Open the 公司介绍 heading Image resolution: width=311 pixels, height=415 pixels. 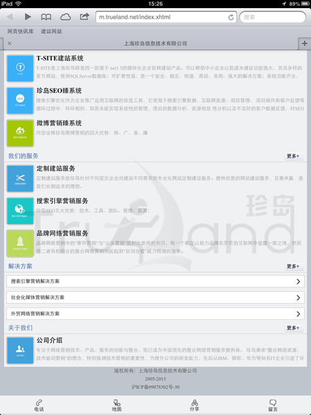pyautogui.click(x=49, y=340)
